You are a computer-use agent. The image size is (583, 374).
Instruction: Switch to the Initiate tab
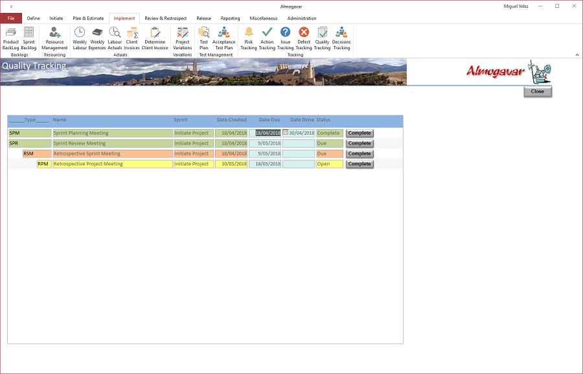coord(56,18)
